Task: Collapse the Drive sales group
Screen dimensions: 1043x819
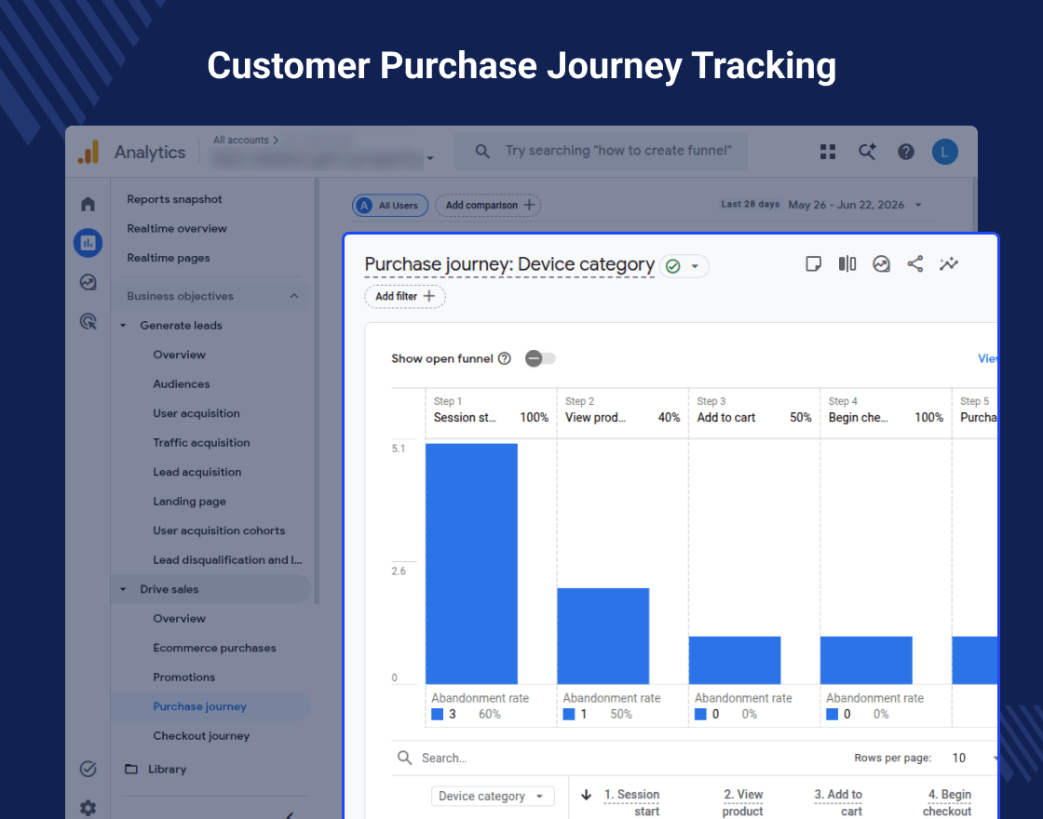Action: [x=123, y=590]
